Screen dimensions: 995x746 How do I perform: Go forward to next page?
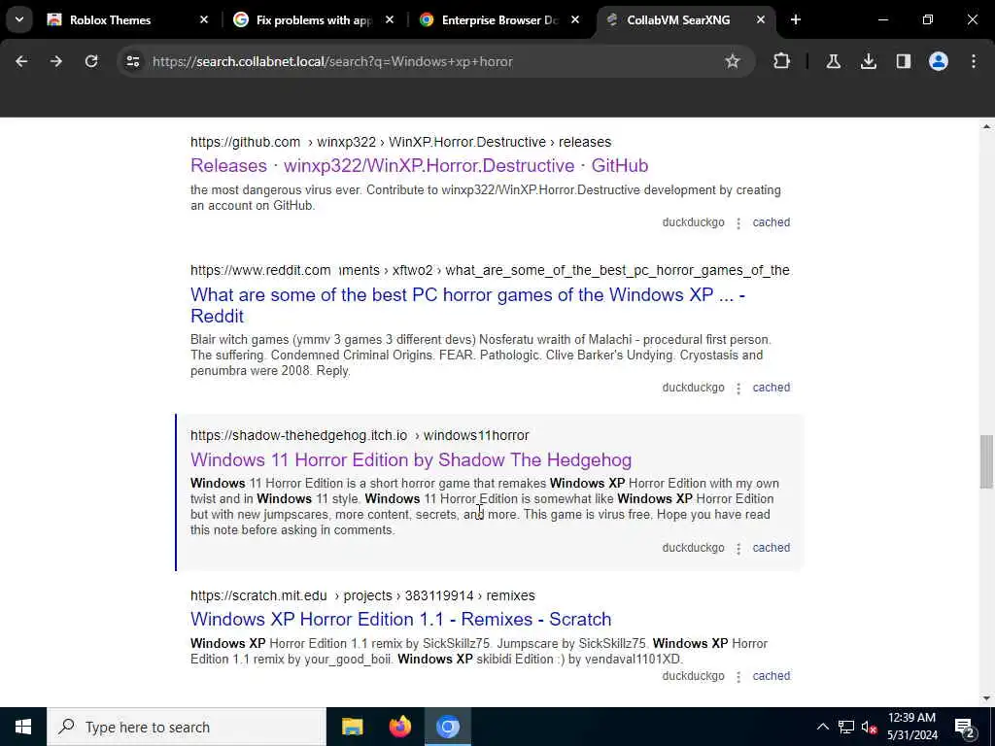[x=55, y=61]
